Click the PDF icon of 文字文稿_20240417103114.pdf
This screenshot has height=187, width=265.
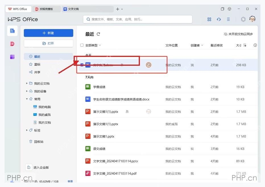pos(88,173)
